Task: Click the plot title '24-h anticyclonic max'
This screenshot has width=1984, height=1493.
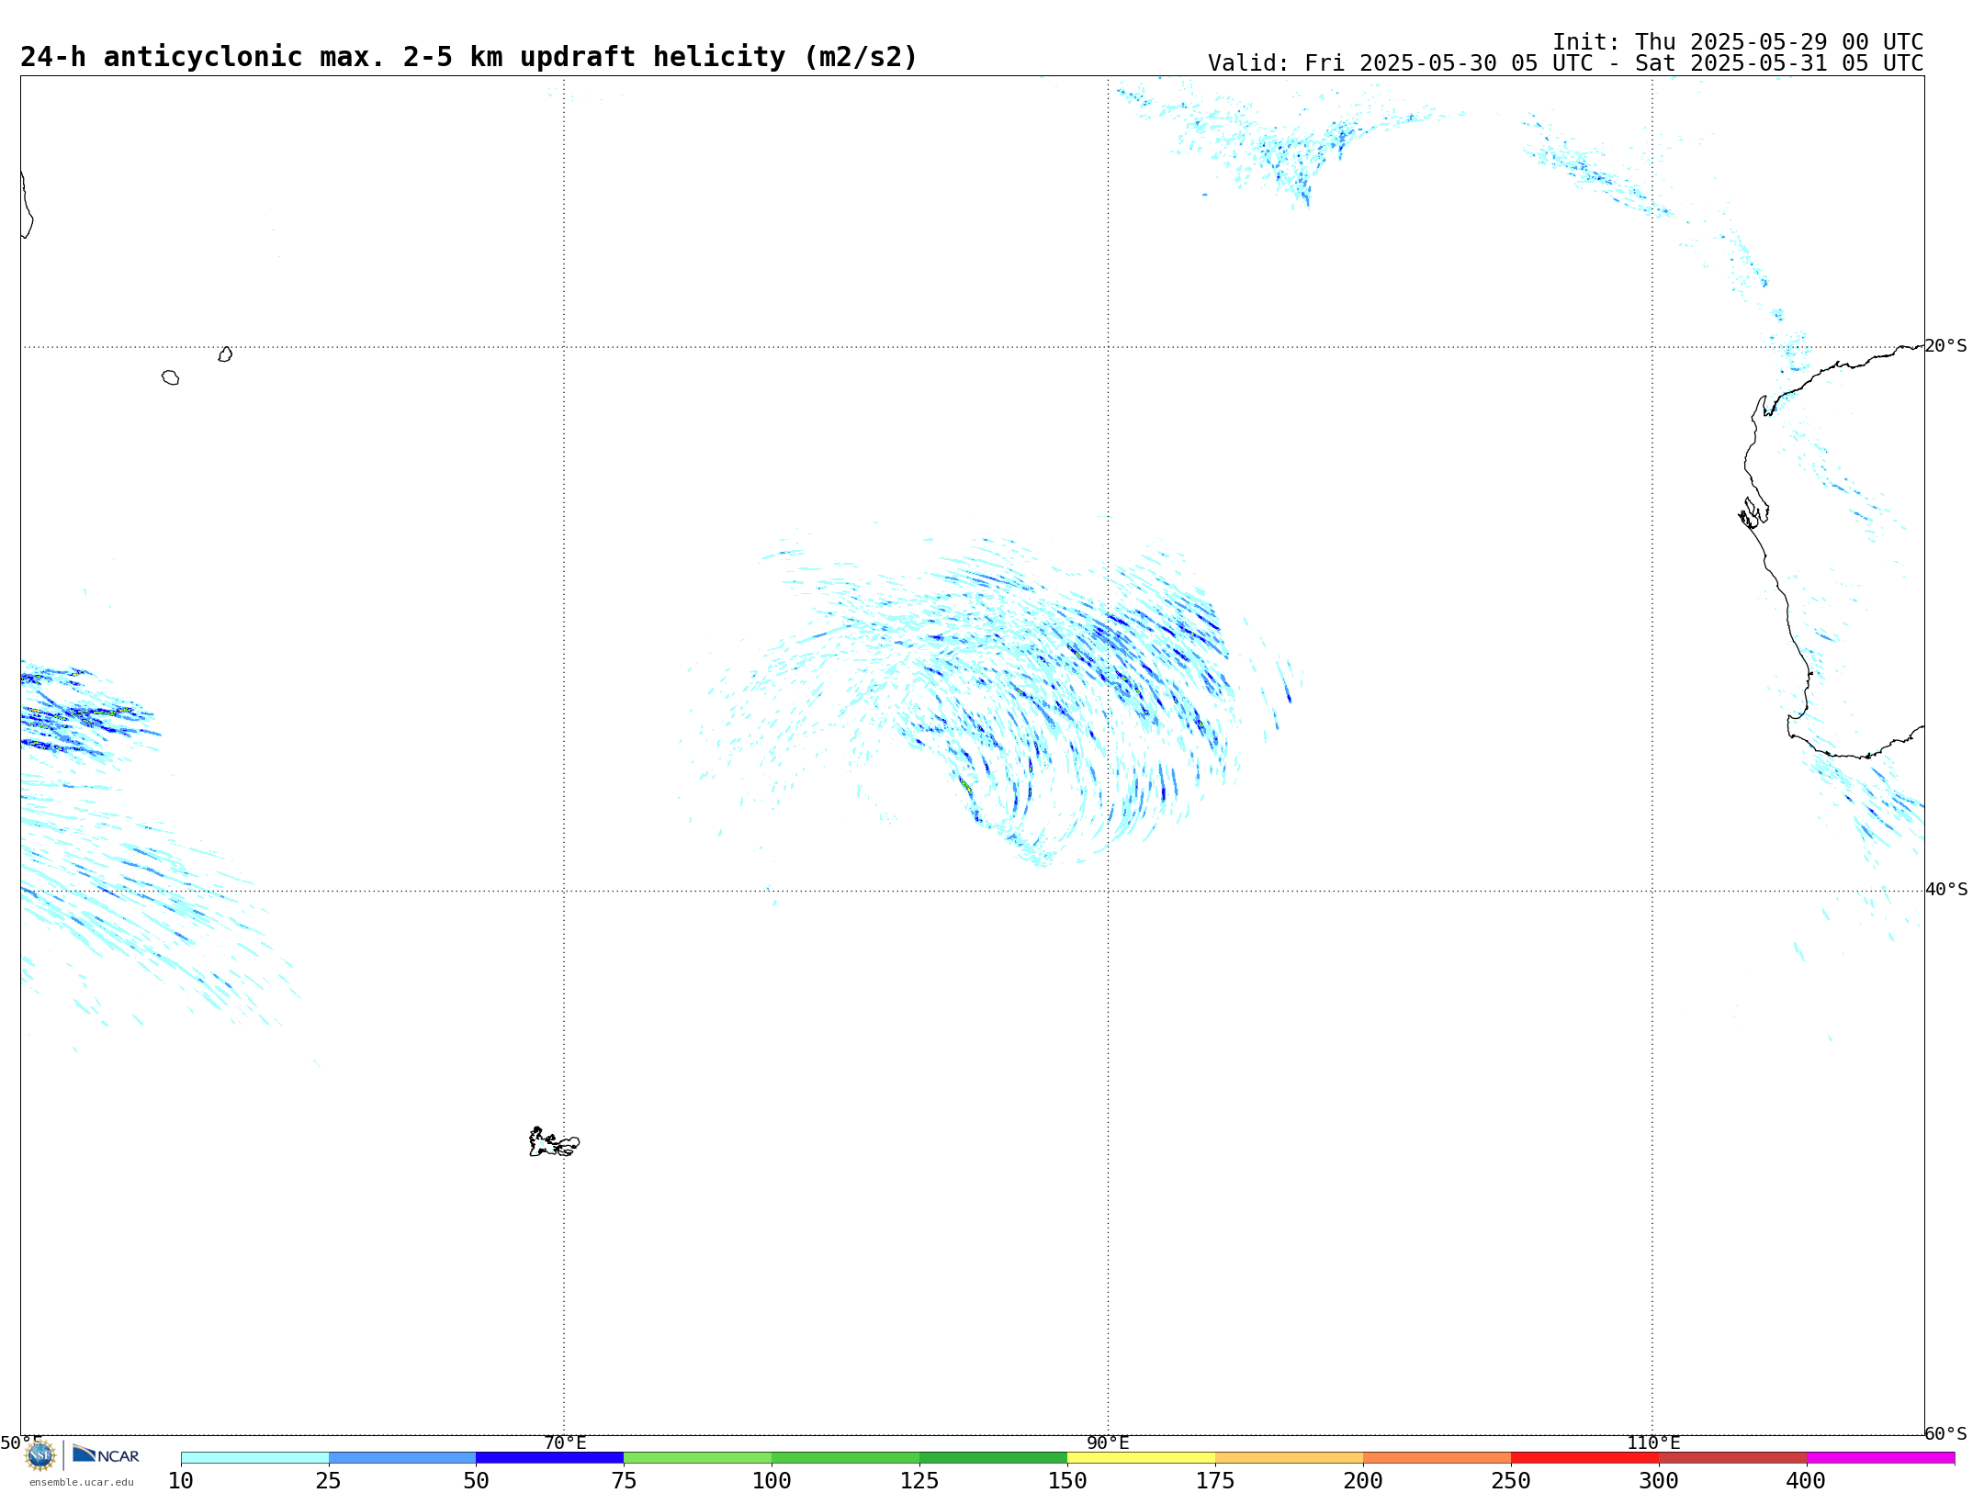Action: (468, 57)
